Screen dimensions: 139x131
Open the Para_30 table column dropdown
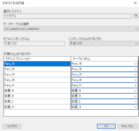[x=105, y=80]
